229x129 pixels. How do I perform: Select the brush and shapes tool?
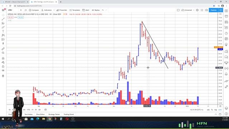3,27
